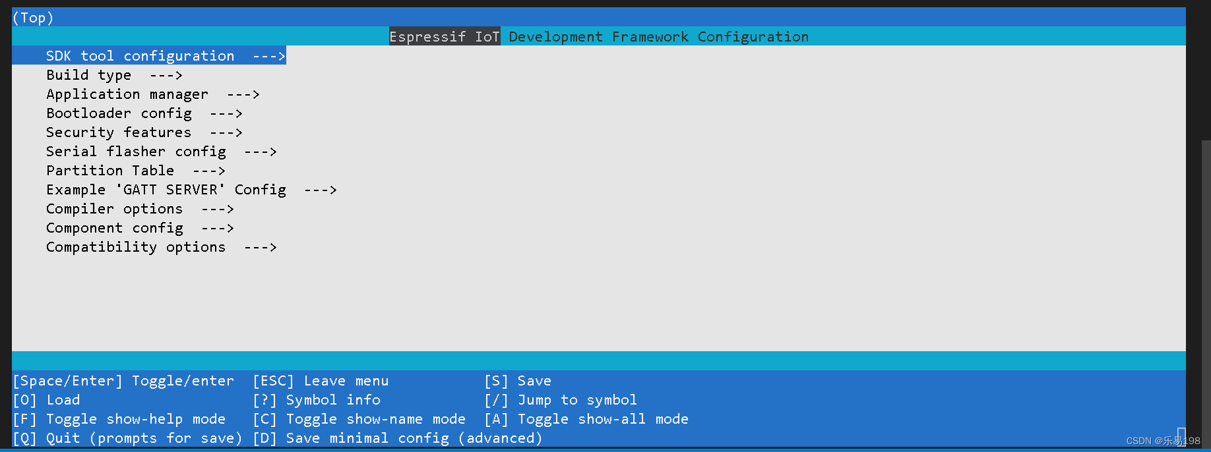Click the [S] Save action
This screenshot has height=452, width=1211.
[518, 380]
